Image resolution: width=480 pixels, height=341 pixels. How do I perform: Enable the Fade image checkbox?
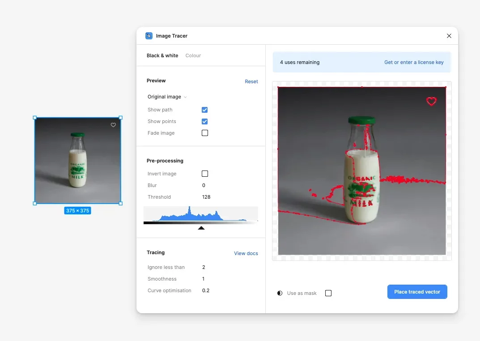(205, 133)
